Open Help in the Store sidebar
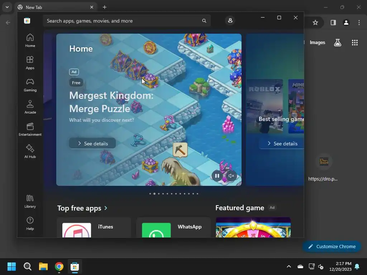This screenshot has width=367, height=275. (30, 224)
